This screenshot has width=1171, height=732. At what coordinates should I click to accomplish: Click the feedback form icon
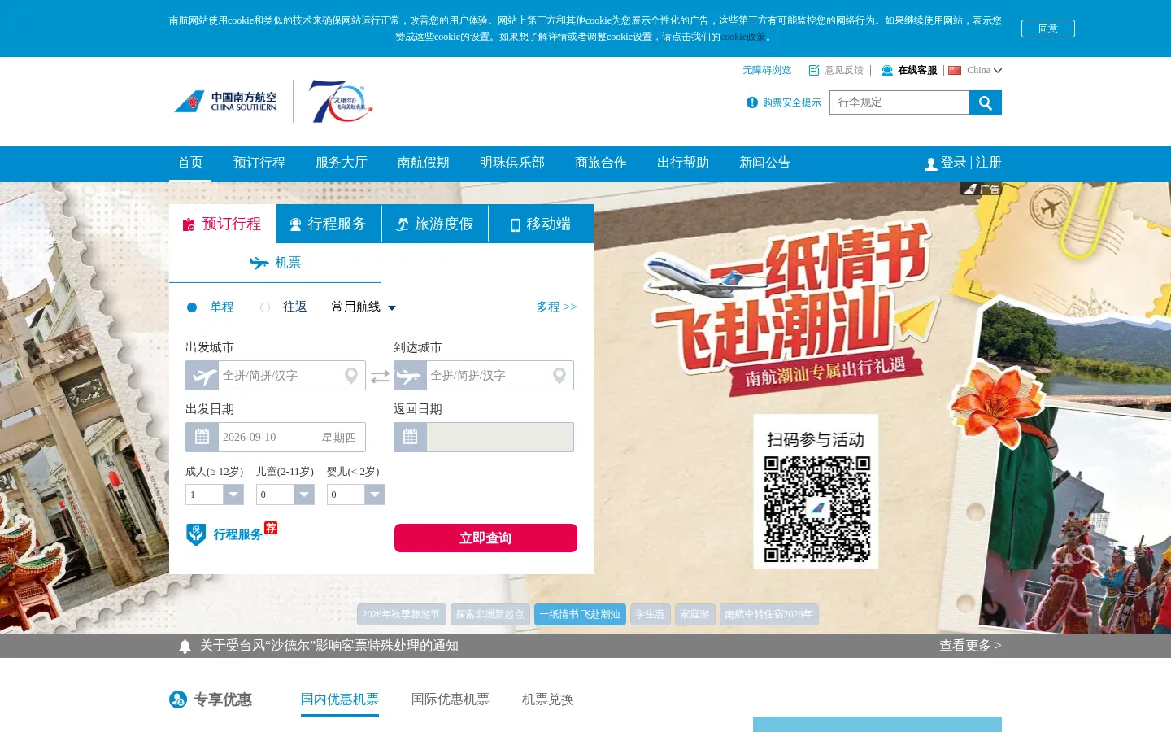(814, 71)
